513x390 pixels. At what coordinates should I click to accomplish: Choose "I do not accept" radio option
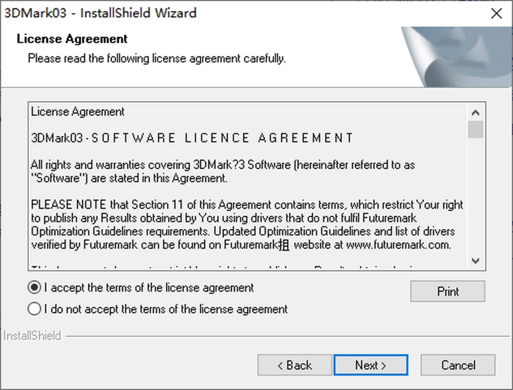35,309
